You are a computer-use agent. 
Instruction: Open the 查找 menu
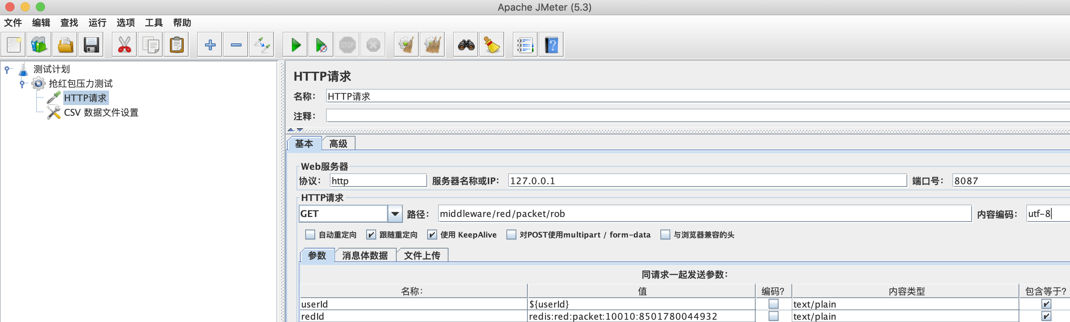click(x=69, y=23)
